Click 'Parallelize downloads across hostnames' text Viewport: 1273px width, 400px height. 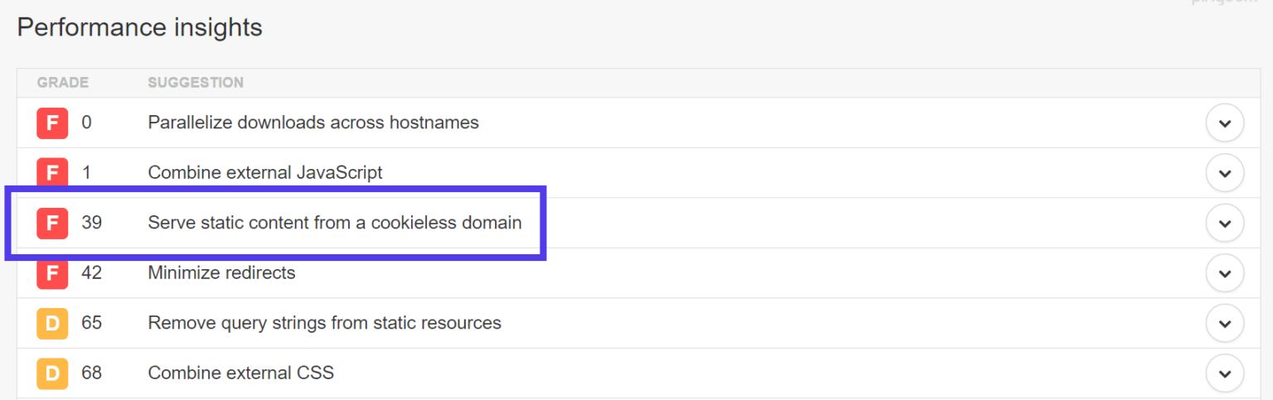click(x=313, y=123)
